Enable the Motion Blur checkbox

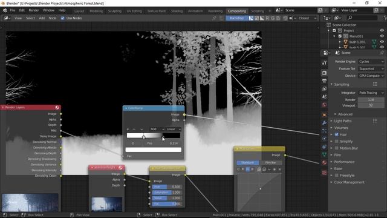click(x=336, y=148)
